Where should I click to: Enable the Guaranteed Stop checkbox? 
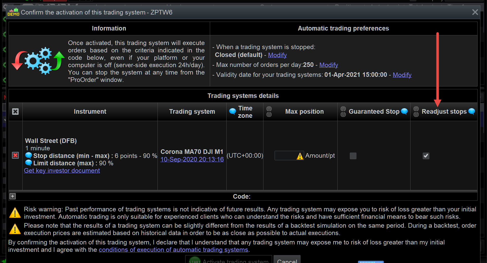[353, 156]
